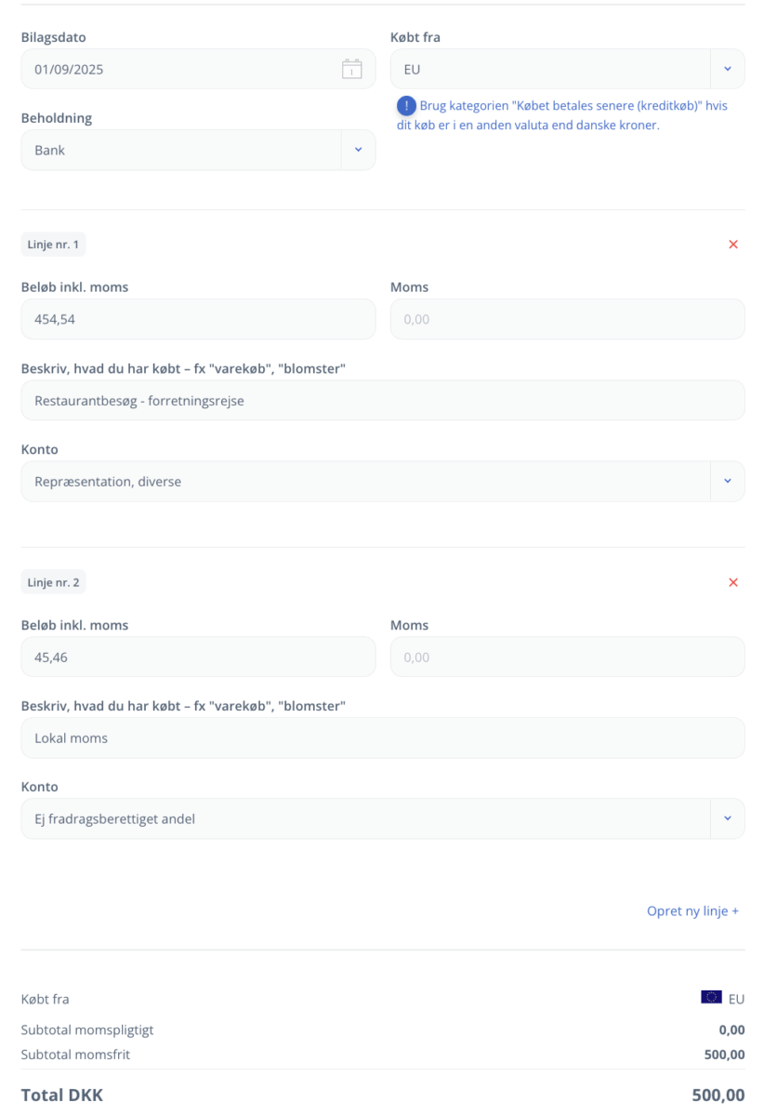The width and height of the screenshot is (764, 1116).
Task: Edit the Lokal moms description field
Action: tap(383, 738)
